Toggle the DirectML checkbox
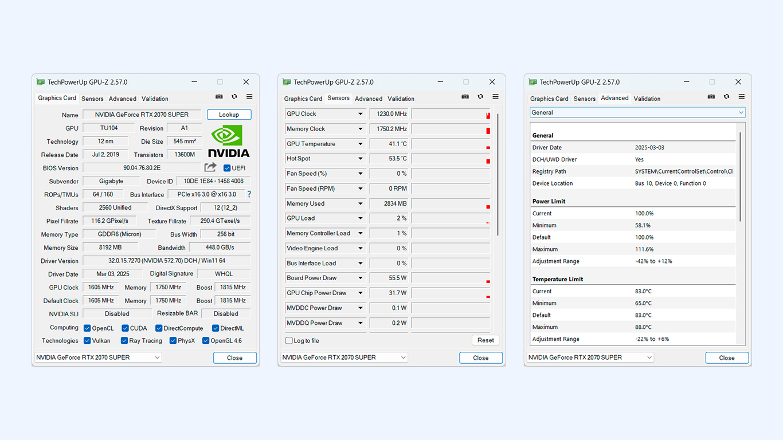This screenshot has height=440, width=783. 216,328
